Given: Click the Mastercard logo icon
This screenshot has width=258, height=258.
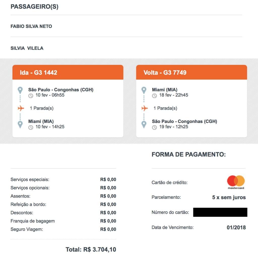Looking at the screenshot, I should [236, 182].
